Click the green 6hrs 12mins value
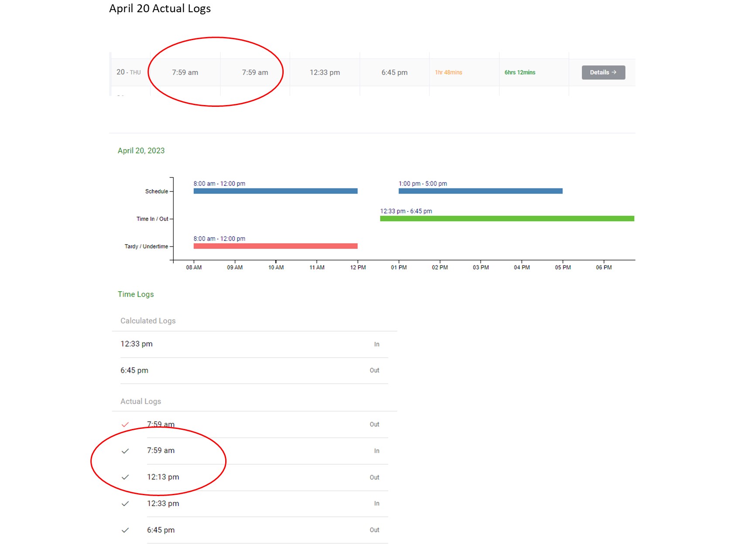745x558 pixels. (519, 72)
